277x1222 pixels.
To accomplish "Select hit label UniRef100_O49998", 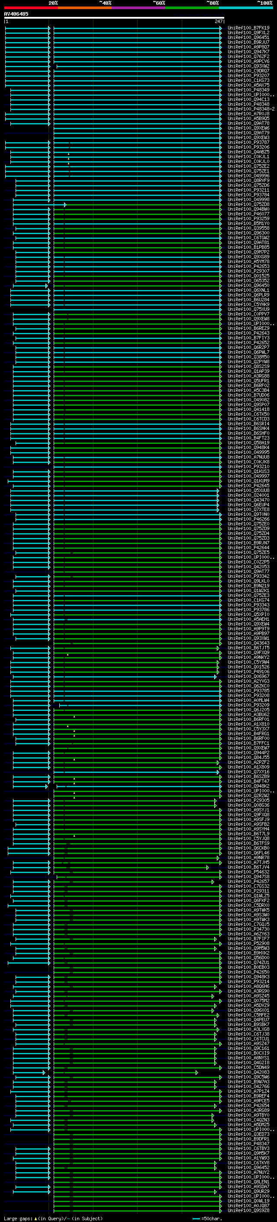I will (248, 200).
